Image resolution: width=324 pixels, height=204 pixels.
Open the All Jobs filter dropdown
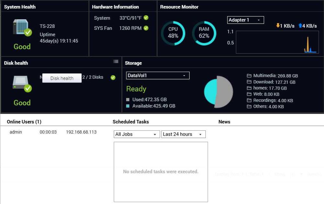pyautogui.click(x=137, y=134)
